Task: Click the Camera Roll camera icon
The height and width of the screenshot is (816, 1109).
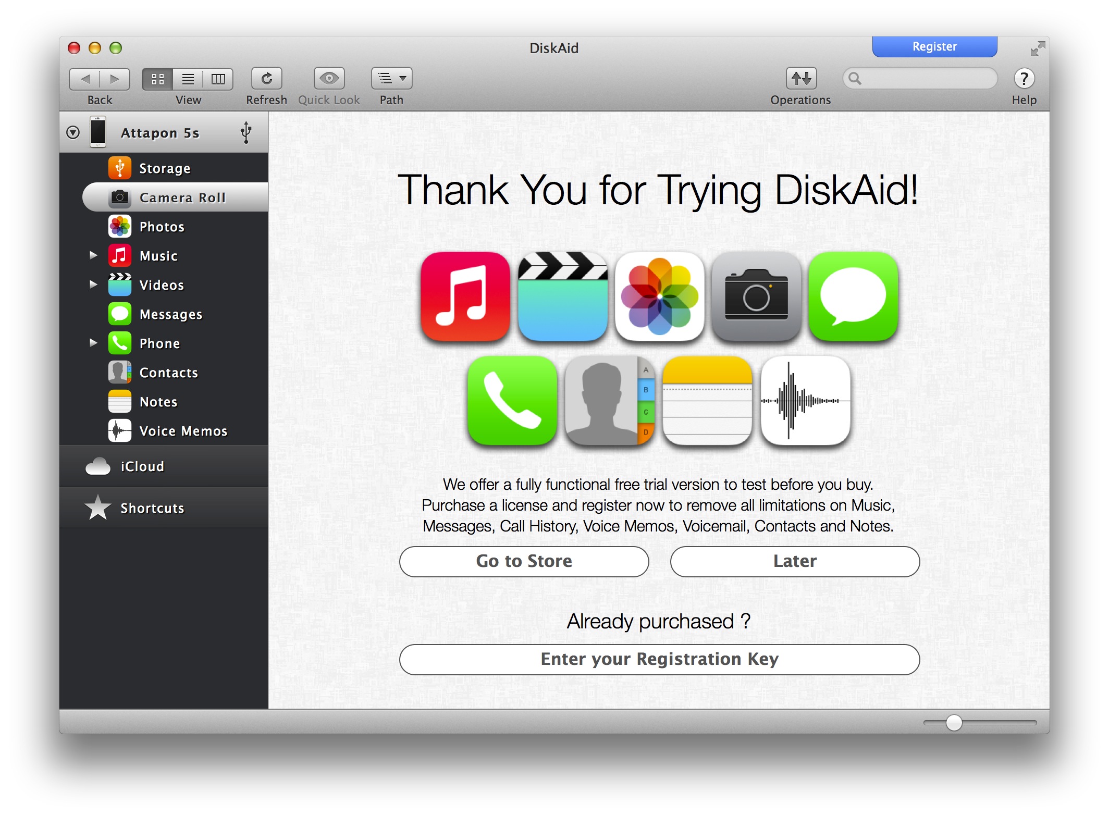Action: 120,197
